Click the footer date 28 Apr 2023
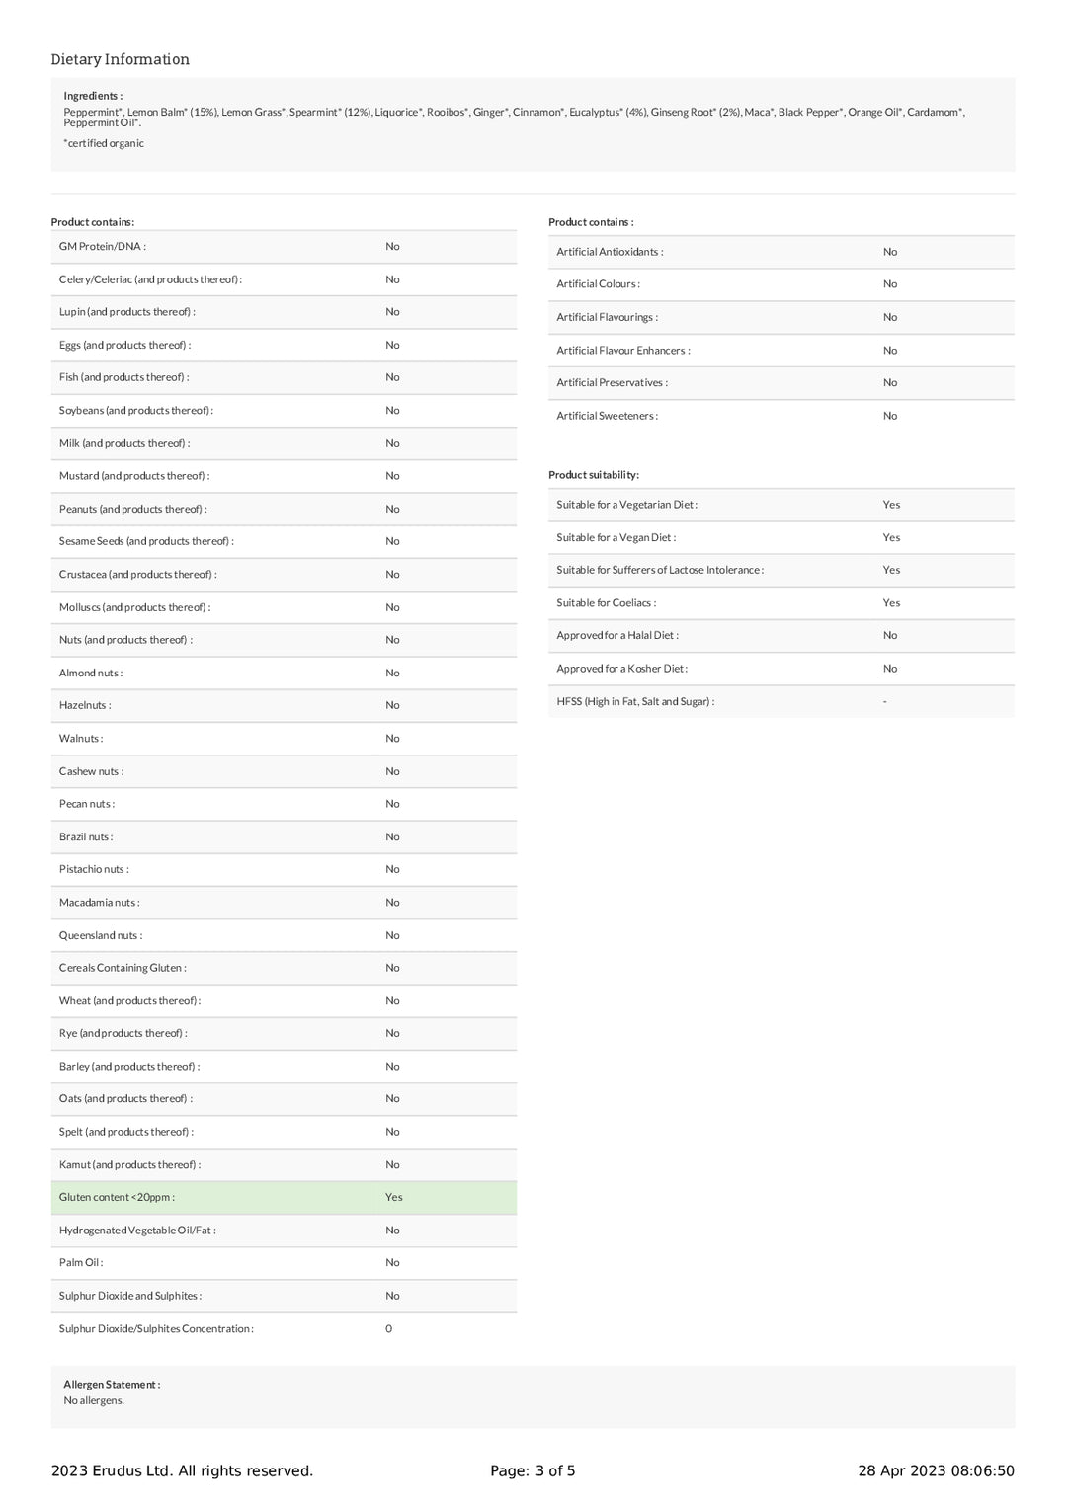 (935, 1470)
